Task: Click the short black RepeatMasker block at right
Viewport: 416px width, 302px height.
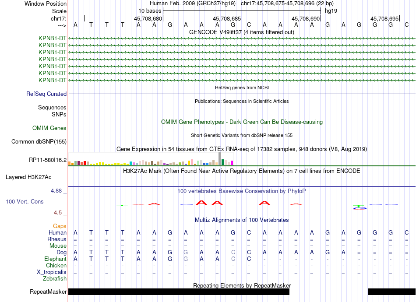Action: 392,291
